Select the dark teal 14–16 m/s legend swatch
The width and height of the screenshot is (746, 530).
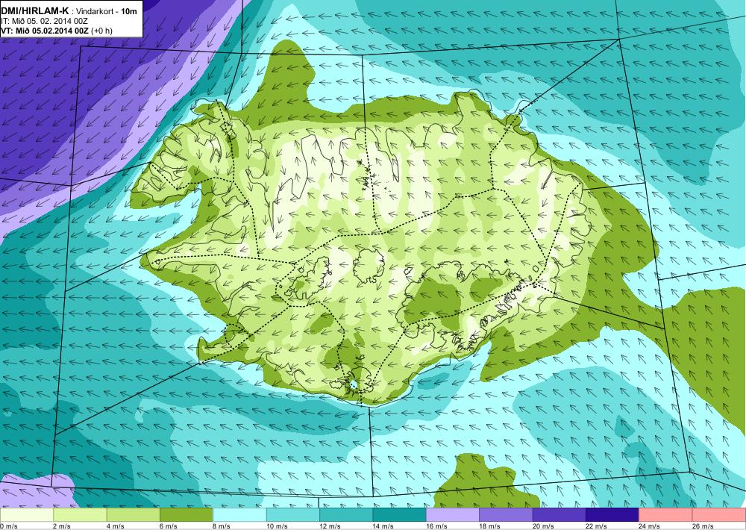400,515
